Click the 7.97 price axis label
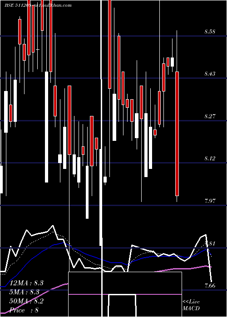227x317 pixels. [x=210, y=201]
